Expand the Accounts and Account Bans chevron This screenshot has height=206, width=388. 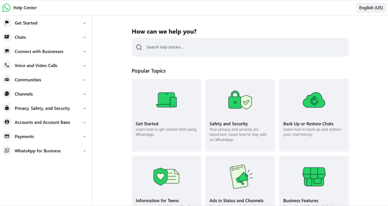pos(85,122)
